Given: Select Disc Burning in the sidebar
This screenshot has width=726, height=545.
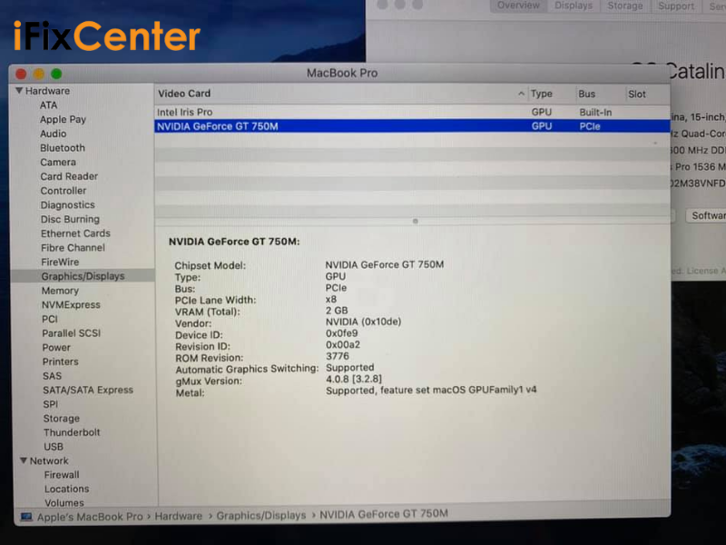Looking at the screenshot, I should point(70,219).
